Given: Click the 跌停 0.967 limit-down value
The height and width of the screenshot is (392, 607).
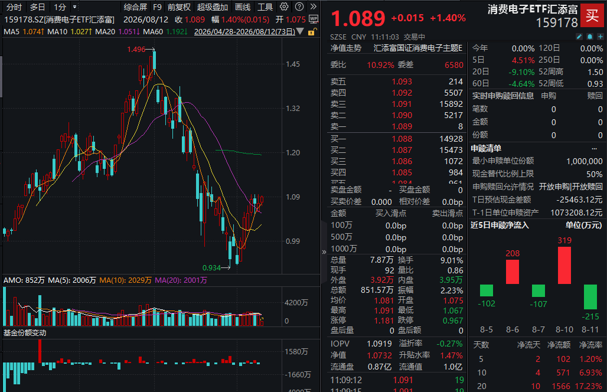Looking at the screenshot, I should tap(452, 321).
